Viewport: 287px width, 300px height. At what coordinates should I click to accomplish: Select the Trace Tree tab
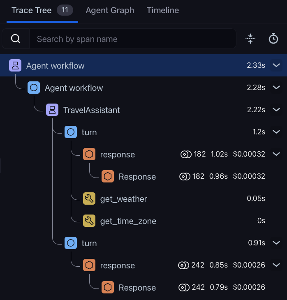point(42,11)
